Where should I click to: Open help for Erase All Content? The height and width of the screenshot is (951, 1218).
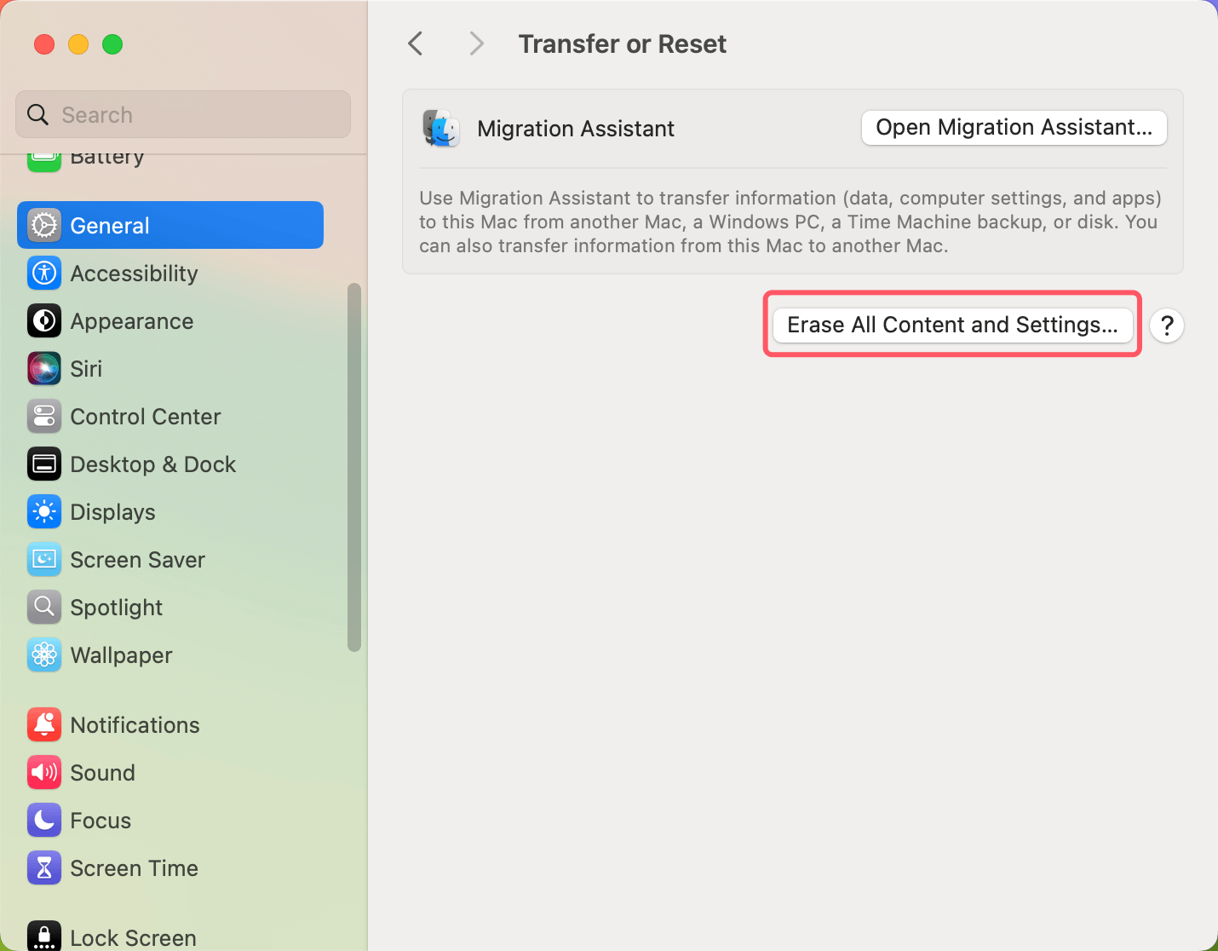click(1166, 326)
